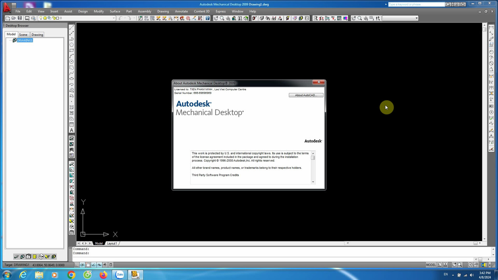
Task: Switch to Drawing tab in Desktop Browser
Action: 37,35
